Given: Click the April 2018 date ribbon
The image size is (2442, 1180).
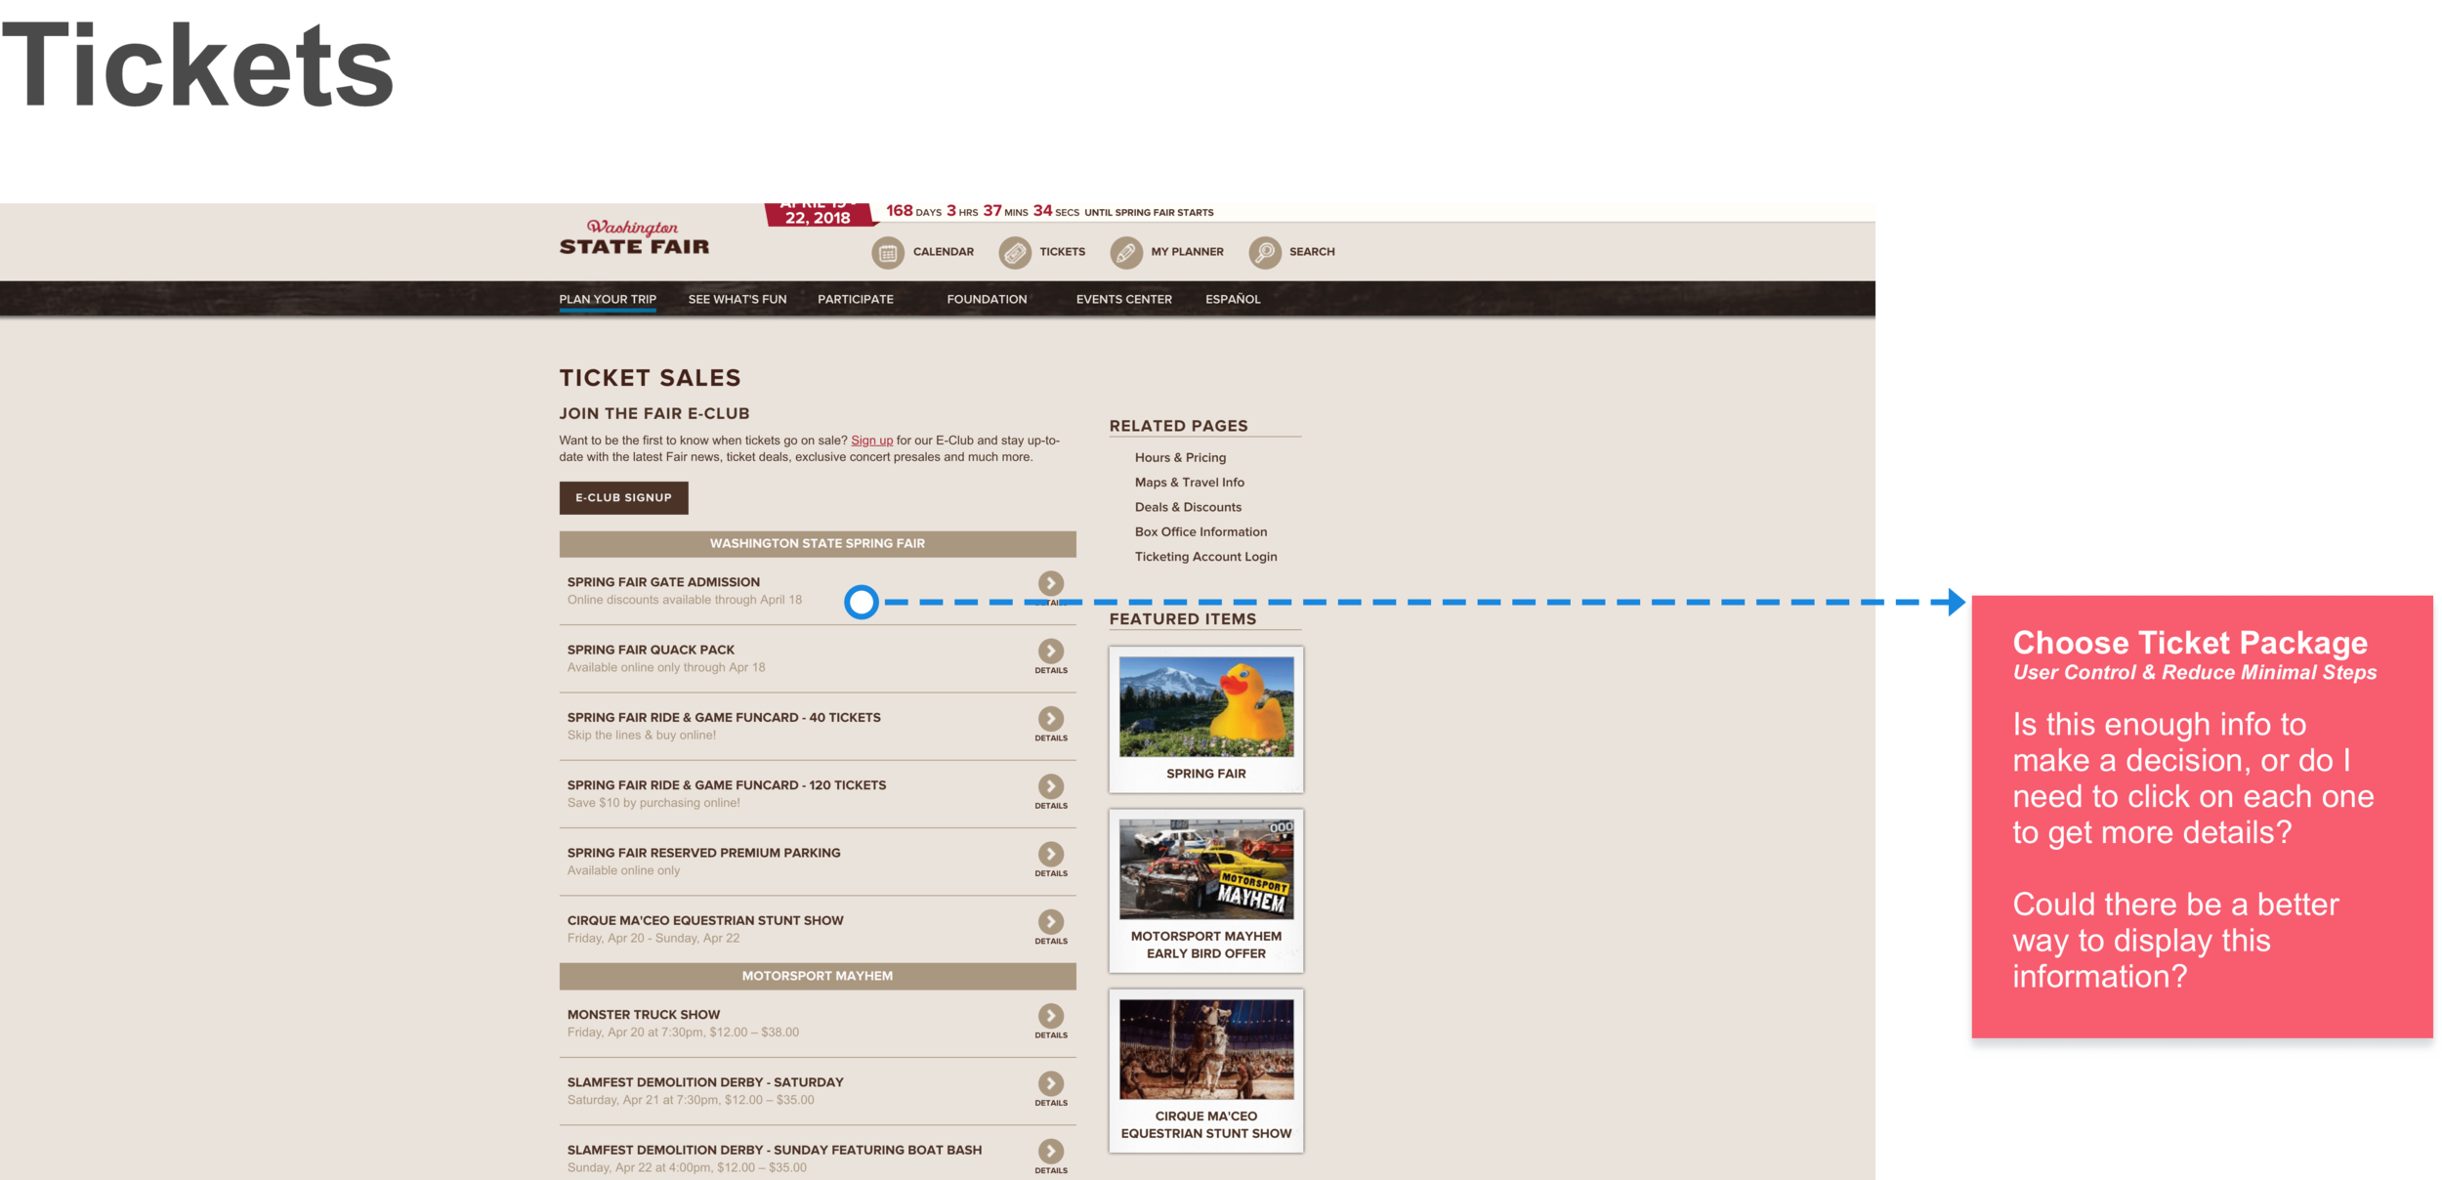Looking at the screenshot, I should 819,215.
